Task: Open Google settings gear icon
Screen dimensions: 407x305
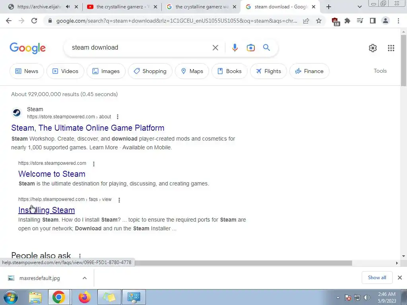Action: (373, 48)
